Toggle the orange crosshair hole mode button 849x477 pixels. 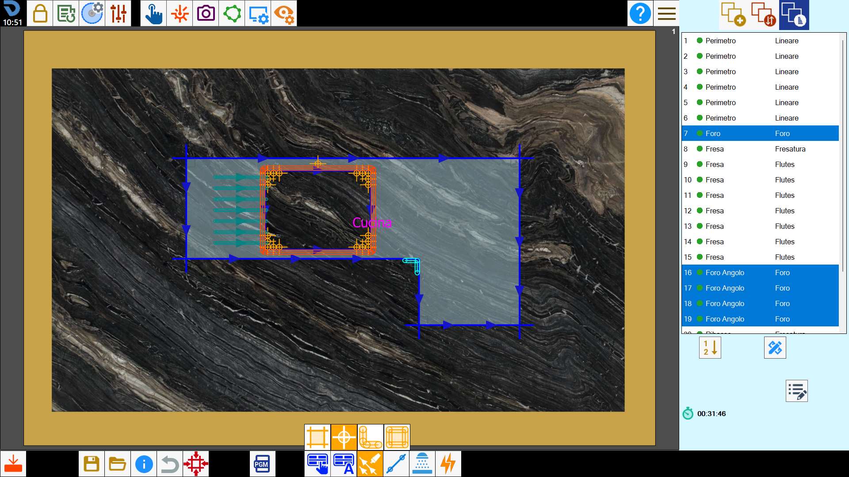[x=344, y=437]
